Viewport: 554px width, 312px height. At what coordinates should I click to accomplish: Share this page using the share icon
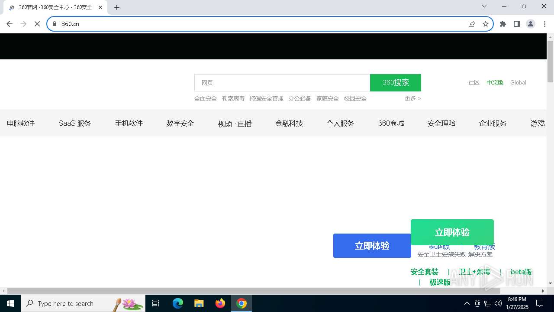(x=472, y=24)
